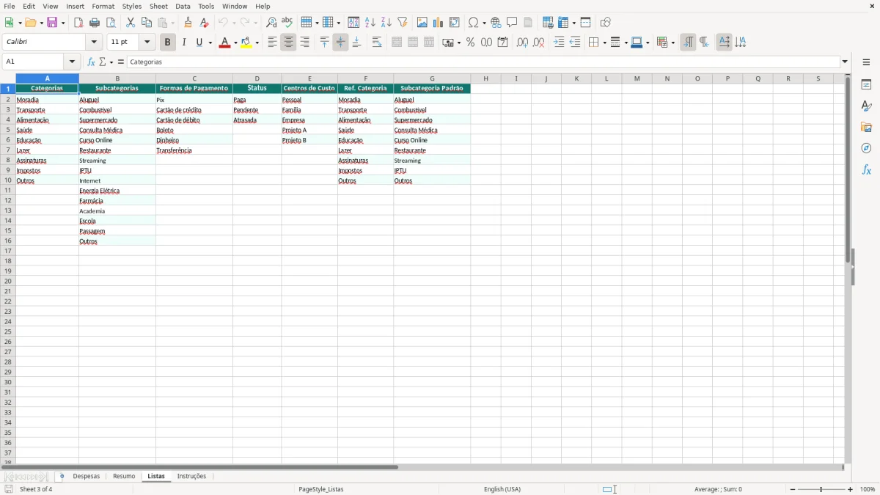Format the cell as date
Image resolution: width=880 pixels, height=495 pixels.
502,43
